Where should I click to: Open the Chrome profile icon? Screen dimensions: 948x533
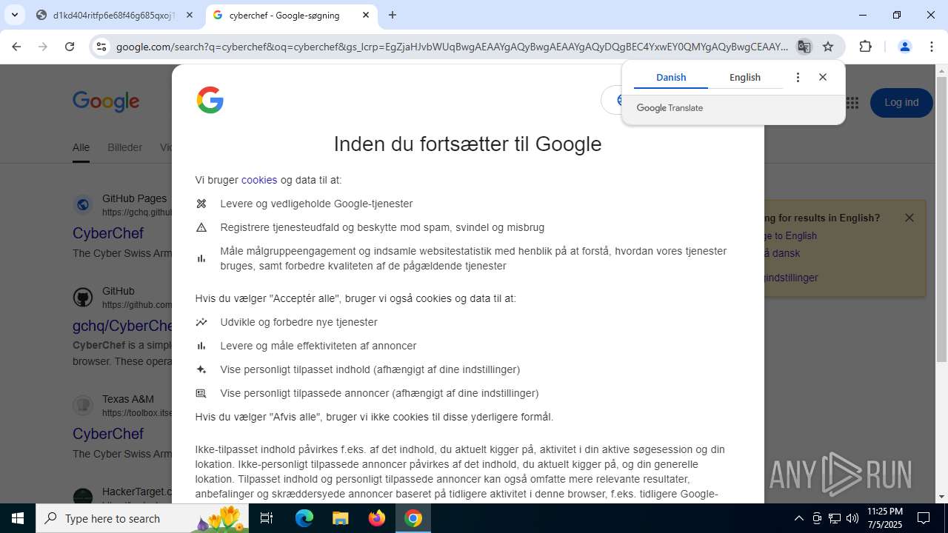click(904, 47)
